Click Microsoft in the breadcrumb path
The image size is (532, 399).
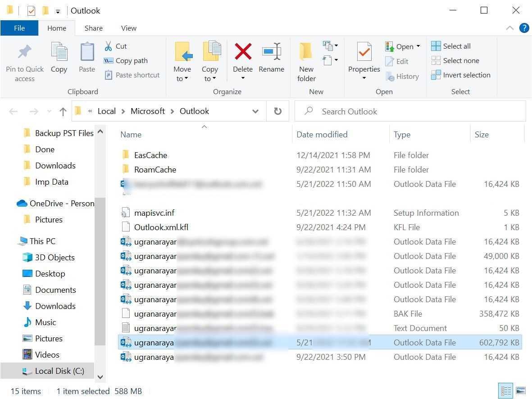click(x=148, y=111)
